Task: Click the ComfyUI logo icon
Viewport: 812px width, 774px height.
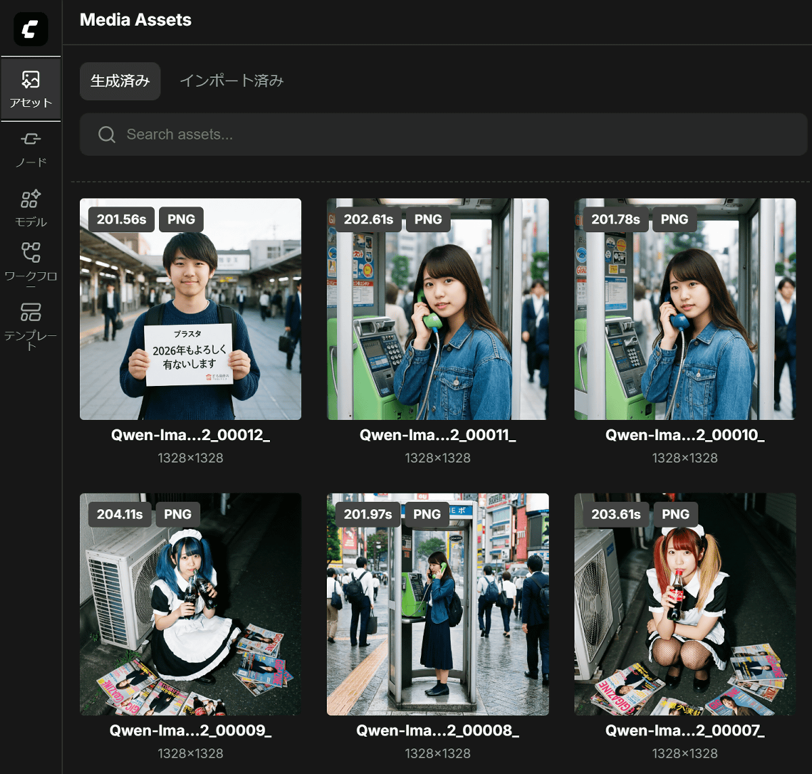Action: pyautogui.click(x=30, y=29)
